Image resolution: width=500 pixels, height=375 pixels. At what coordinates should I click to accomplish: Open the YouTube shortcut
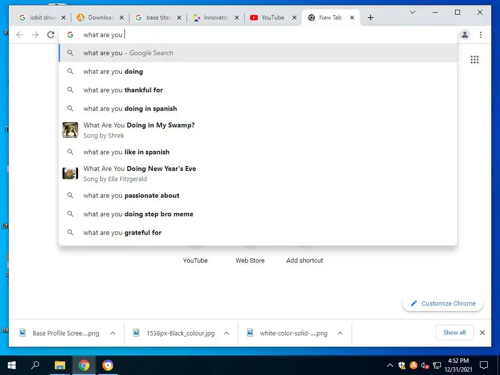[x=195, y=261]
